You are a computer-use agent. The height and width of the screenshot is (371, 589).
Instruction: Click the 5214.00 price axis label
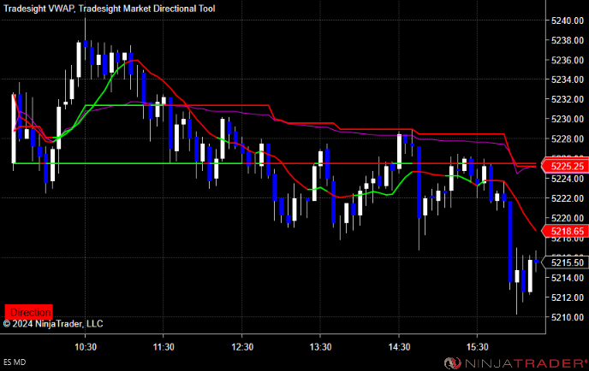tap(568, 278)
